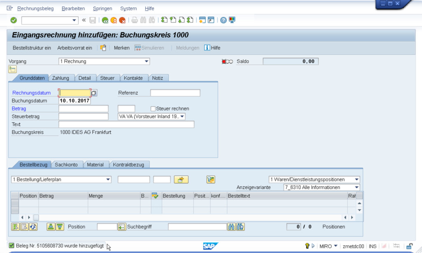Click the refresh selection icon below table
Screen dimensions: 422x253
coord(33,227)
